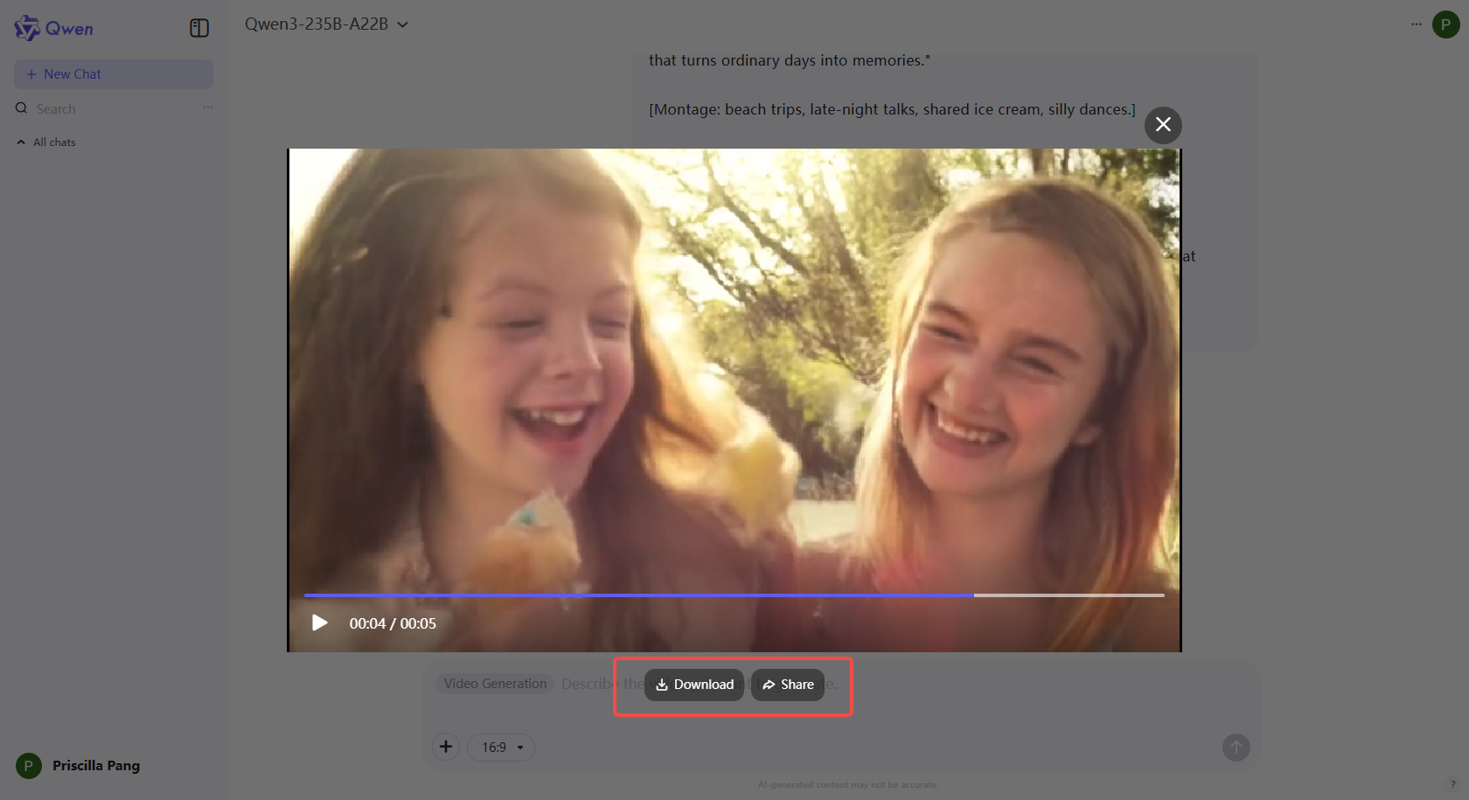Image resolution: width=1469 pixels, height=800 pixels.
Task: Click the 00:04 / 00:05 time display
Action: tap(393, 623)
